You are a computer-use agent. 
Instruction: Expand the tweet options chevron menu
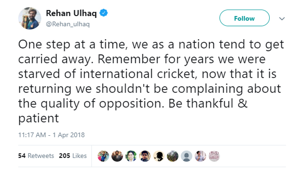click(x=282, y=19)
